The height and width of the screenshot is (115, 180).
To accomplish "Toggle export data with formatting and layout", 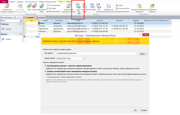I will (x=46, y=66).
